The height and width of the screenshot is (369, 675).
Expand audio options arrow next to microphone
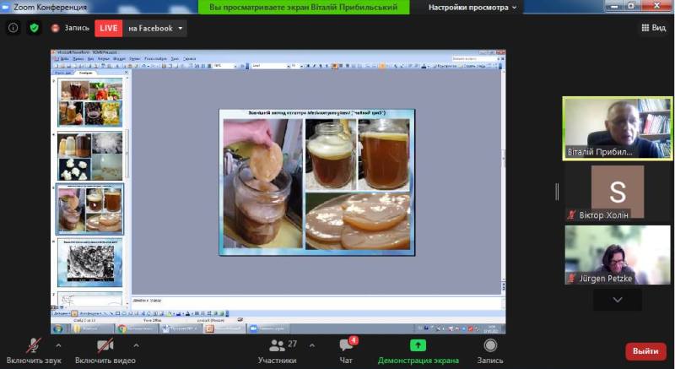pyautogui.click(x=58, y=345)
